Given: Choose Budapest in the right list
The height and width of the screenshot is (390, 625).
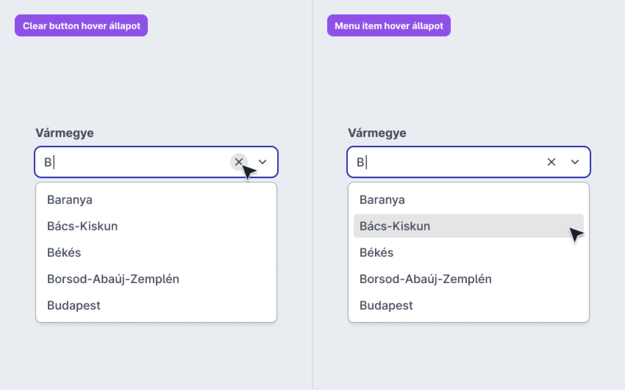Looking at the screenshot, I should tap(469, 305).
